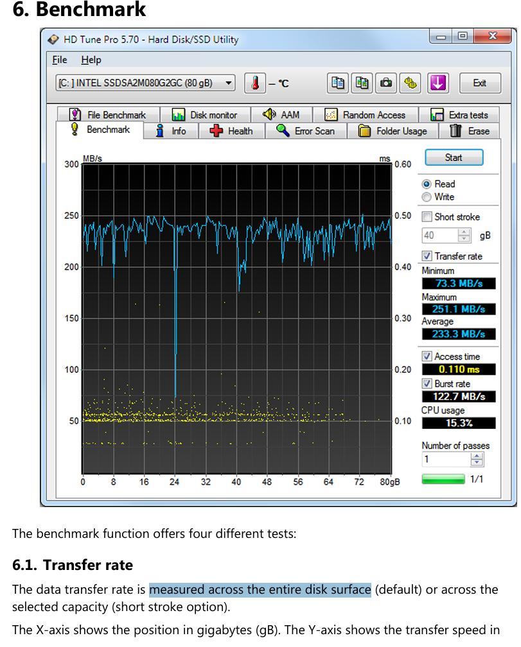Screen dimensions: 521x647
Task: Open the File menu
Action: [x=60, y=60]
